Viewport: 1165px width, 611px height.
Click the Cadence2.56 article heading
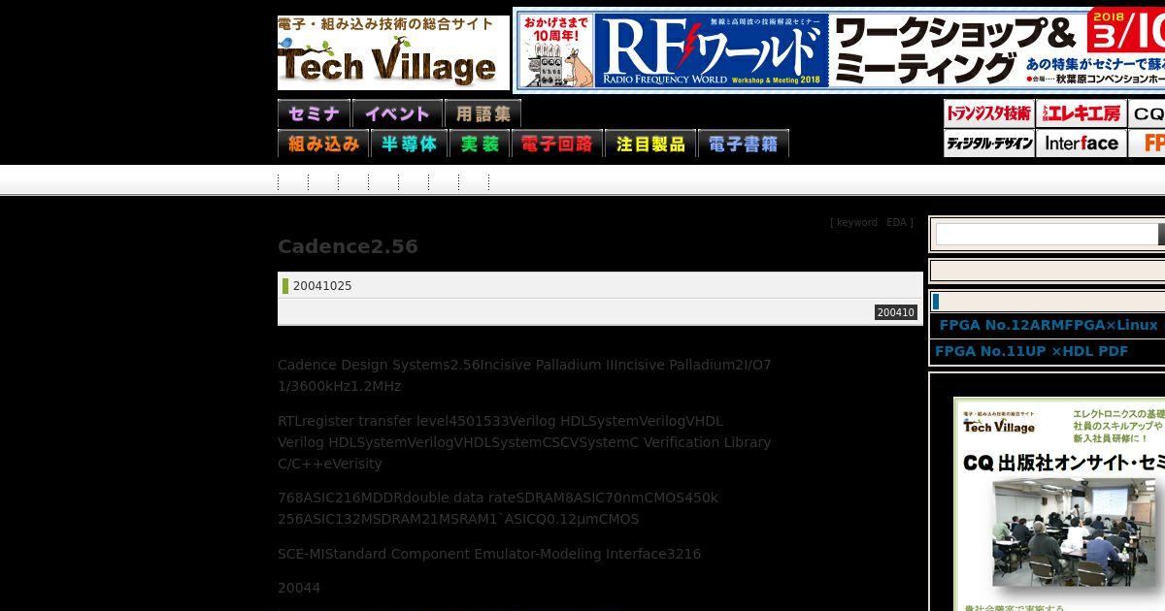(x=348, y=246)
